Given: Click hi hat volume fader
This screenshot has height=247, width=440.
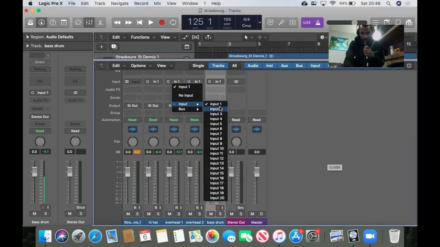Looking at the screenshot, I should [x=148, y=172].
